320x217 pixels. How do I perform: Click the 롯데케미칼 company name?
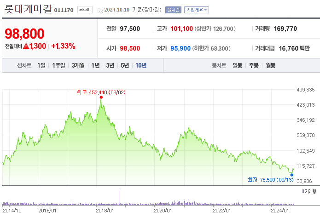[28, 9]
